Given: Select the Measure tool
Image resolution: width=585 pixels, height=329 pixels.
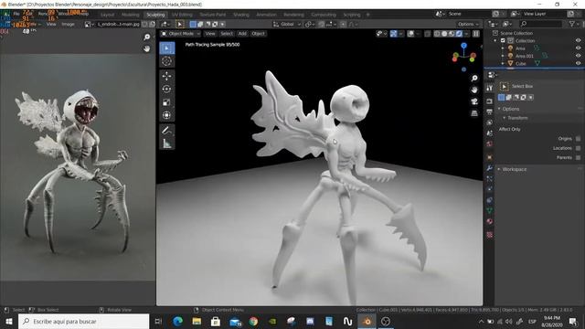Looking at the screenshot, I should point(166,143).
